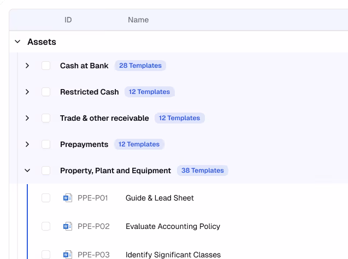Tick the checkbox for Identify Significant Classes

pos(46,255)
